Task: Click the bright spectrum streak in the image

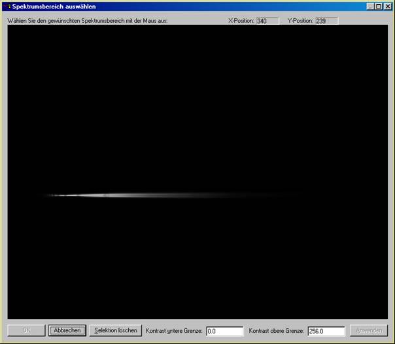Action: (105, 195)
